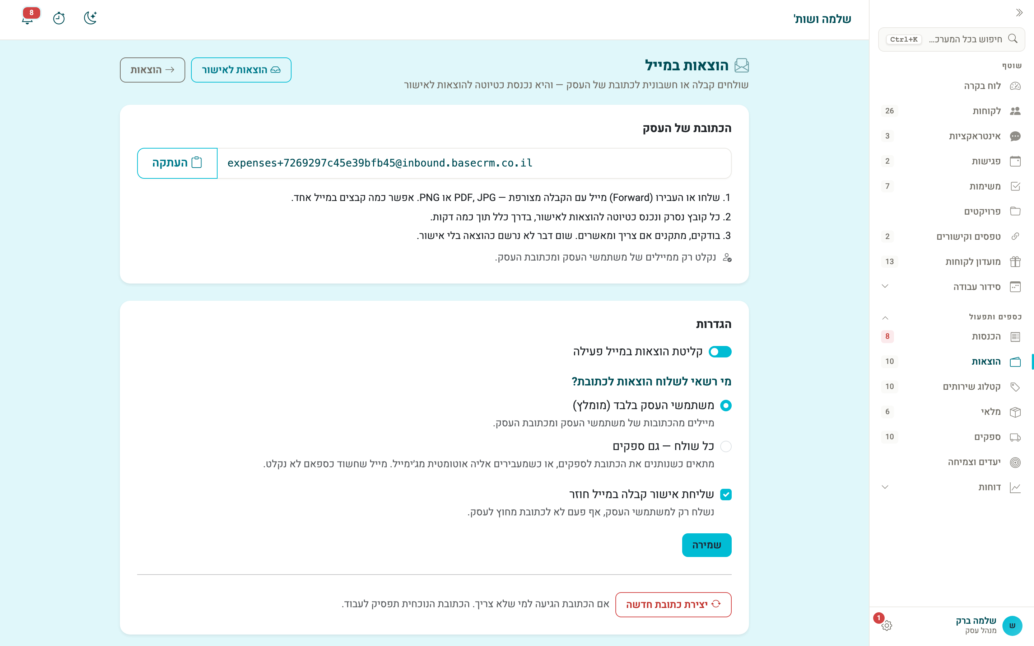Open פרויקטים folder icon

[1015, 211]
